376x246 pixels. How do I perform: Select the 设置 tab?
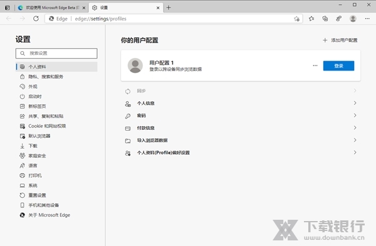point(126,7)
